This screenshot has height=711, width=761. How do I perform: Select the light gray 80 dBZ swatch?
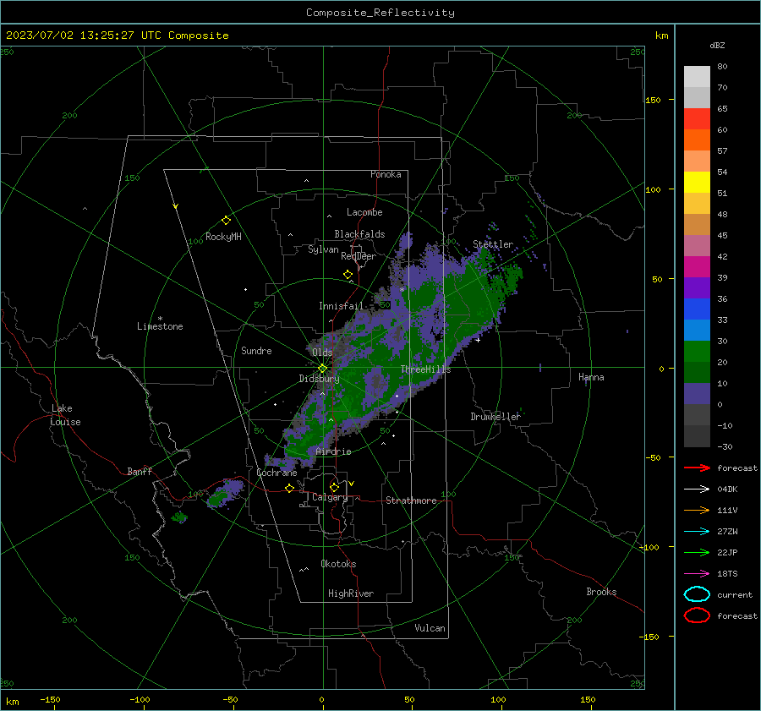tap(697, 77)
